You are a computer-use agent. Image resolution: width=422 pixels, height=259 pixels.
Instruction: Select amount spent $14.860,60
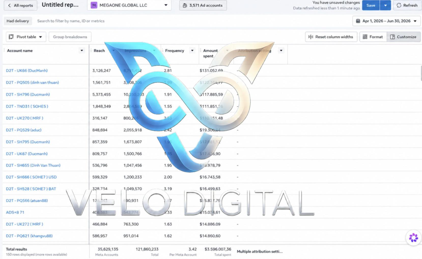point(210,236)
